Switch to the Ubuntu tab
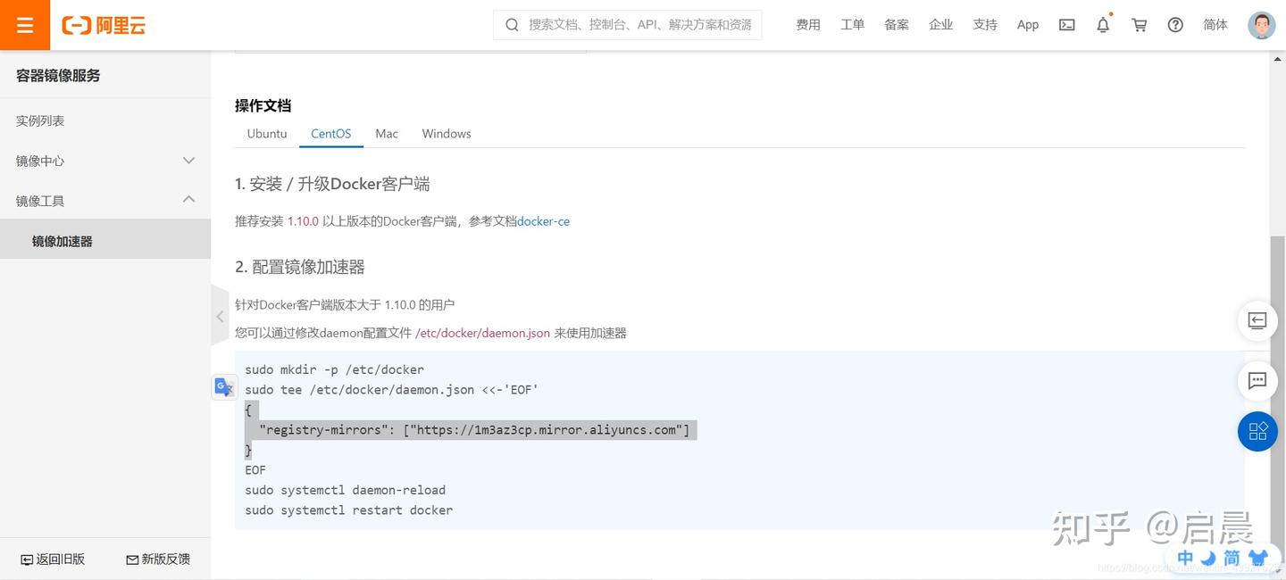The width and height of the screenshot is (1286, 580). click(x=266, y=133)
